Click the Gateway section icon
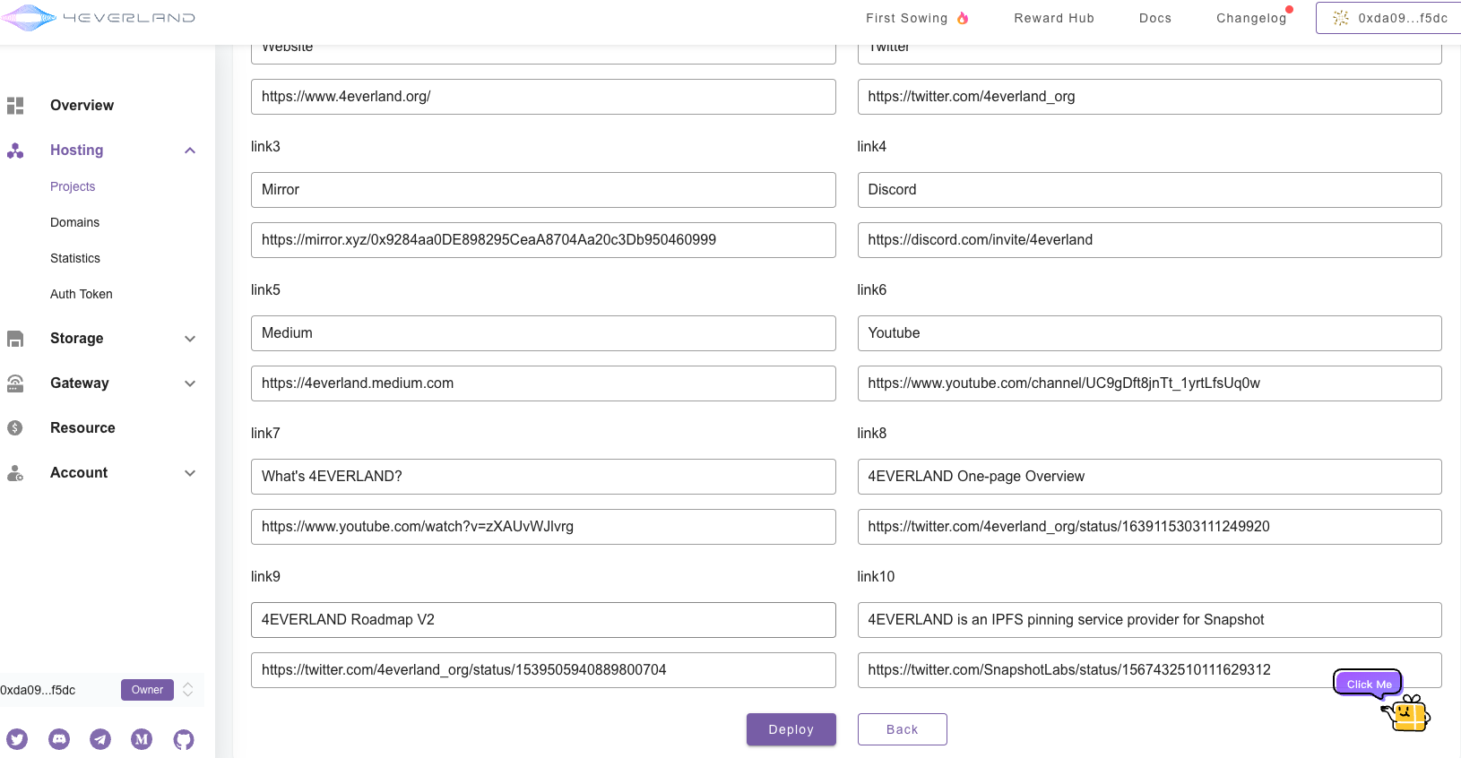The height and width of the screenshot is (758, 1461). (15, 383)
